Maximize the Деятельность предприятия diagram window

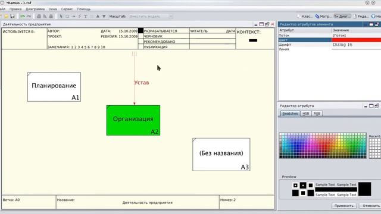click(x=261, y=24)
